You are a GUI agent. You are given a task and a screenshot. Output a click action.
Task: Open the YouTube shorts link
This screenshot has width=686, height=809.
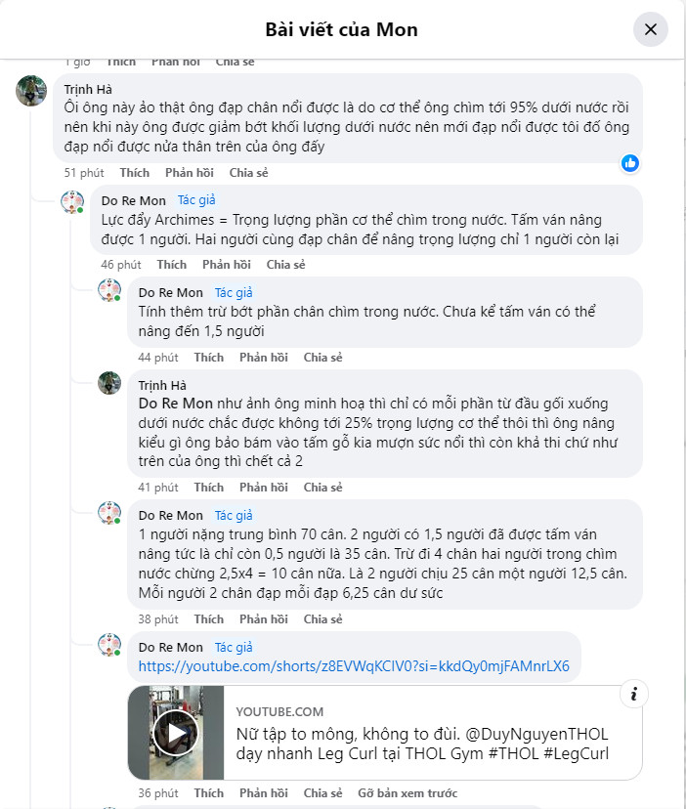(x=354, y=666)
